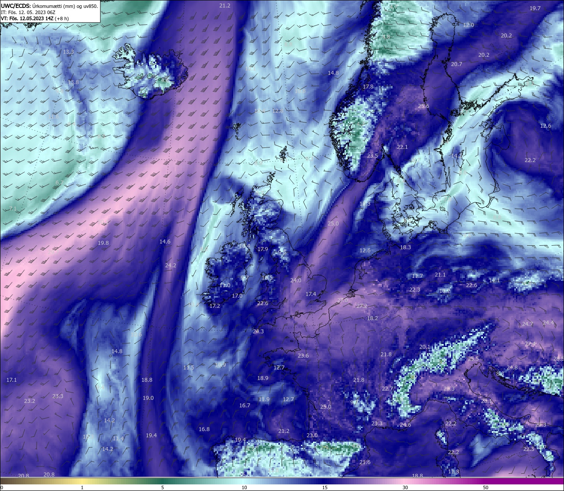Click the 16.8 value label
Image resolution: width=564 pixels, height=491 pixels.
pyautogui.click(x=204, y=429)
